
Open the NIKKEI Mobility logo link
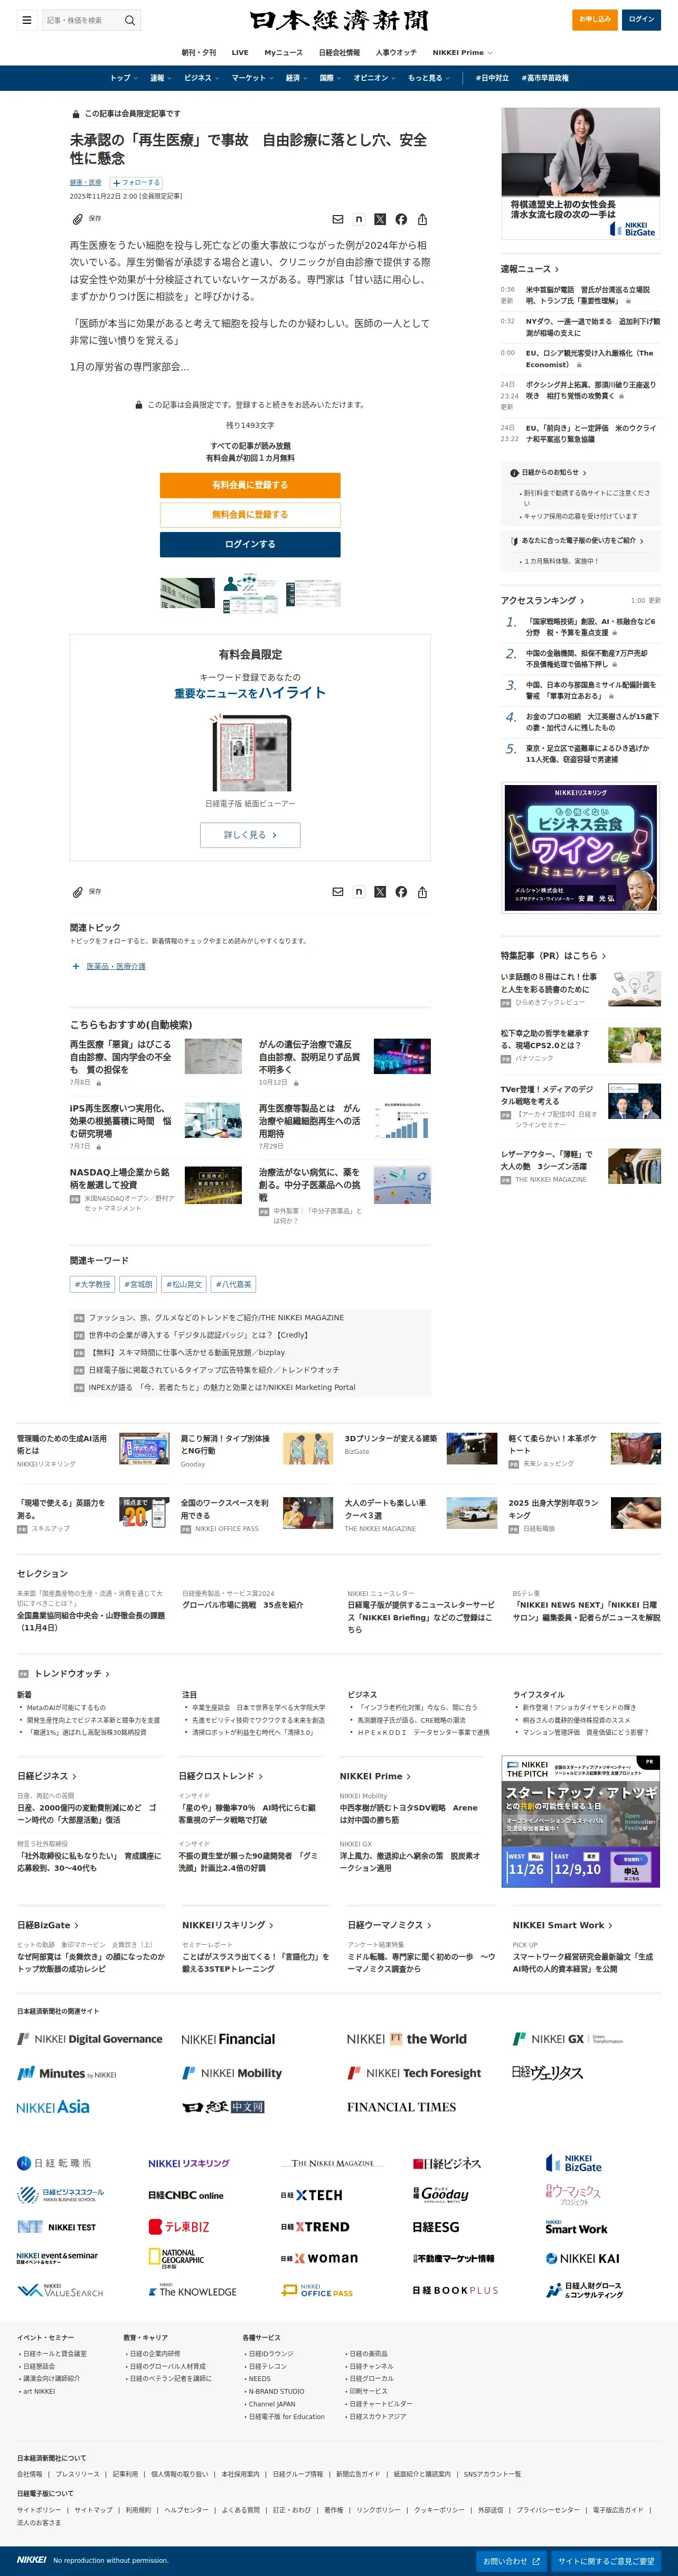232,2073
